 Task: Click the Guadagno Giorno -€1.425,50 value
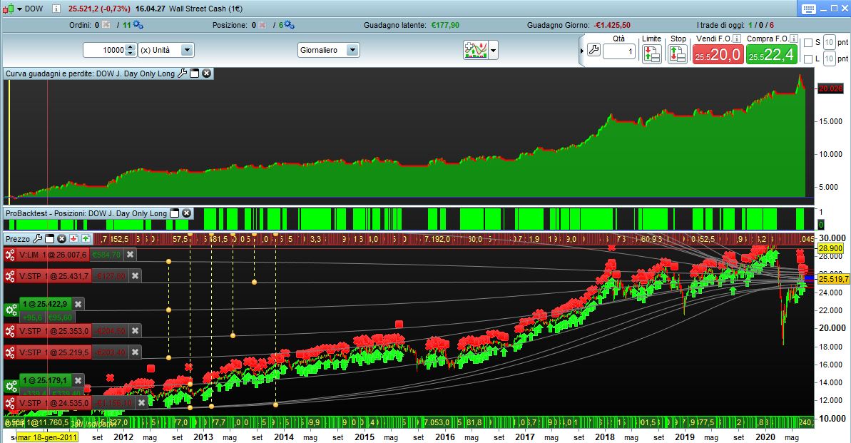click(611, 25)
